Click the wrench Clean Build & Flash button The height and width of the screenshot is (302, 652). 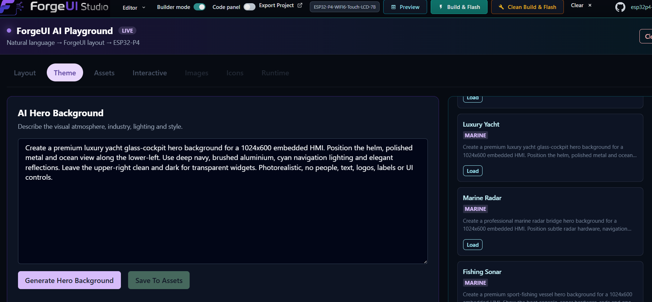[528, 7]
